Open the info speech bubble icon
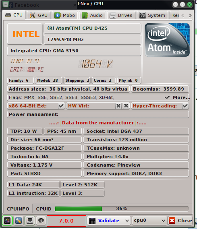The image size is (197, 229). coord(41,221)
